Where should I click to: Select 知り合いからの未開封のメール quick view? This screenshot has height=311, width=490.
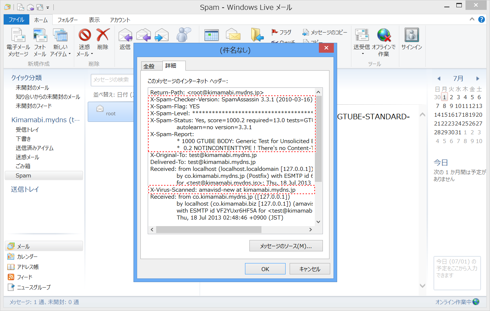[x=48, y=97]
